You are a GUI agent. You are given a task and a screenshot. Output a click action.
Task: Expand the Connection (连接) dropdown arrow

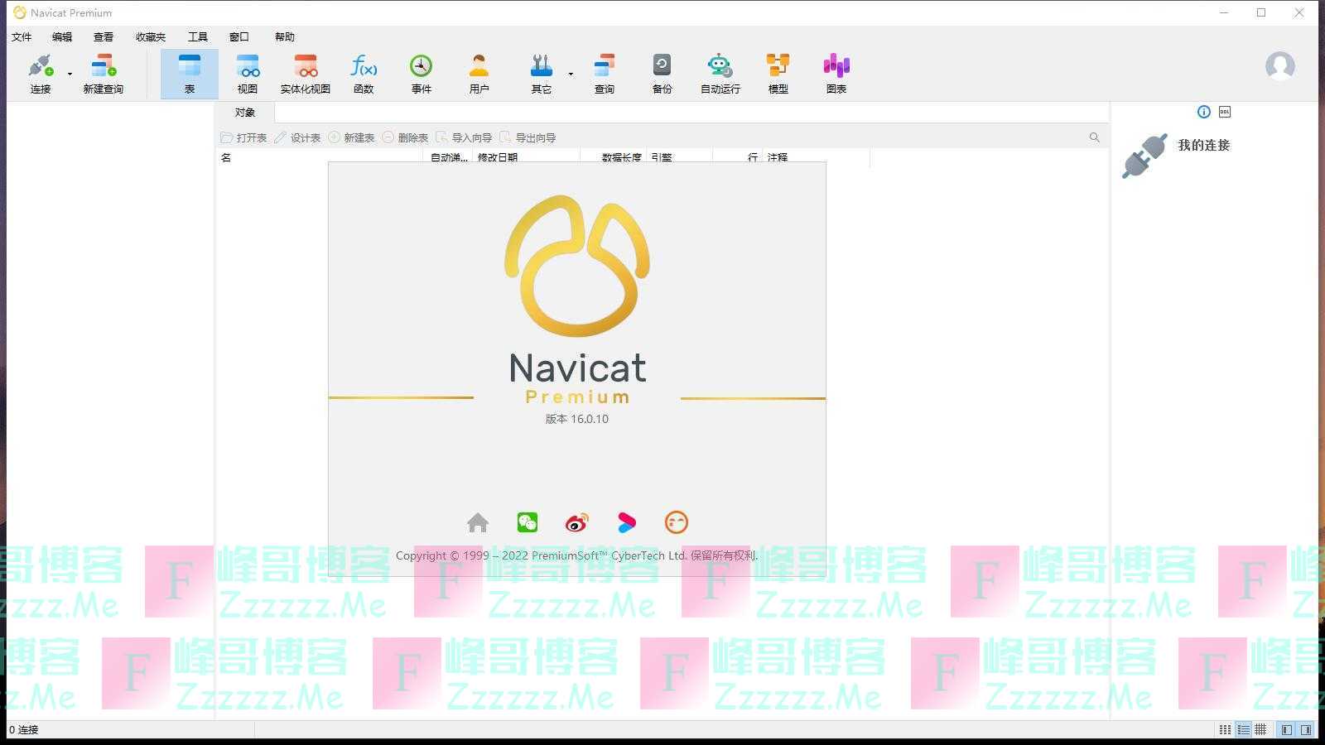click(70, 74)
